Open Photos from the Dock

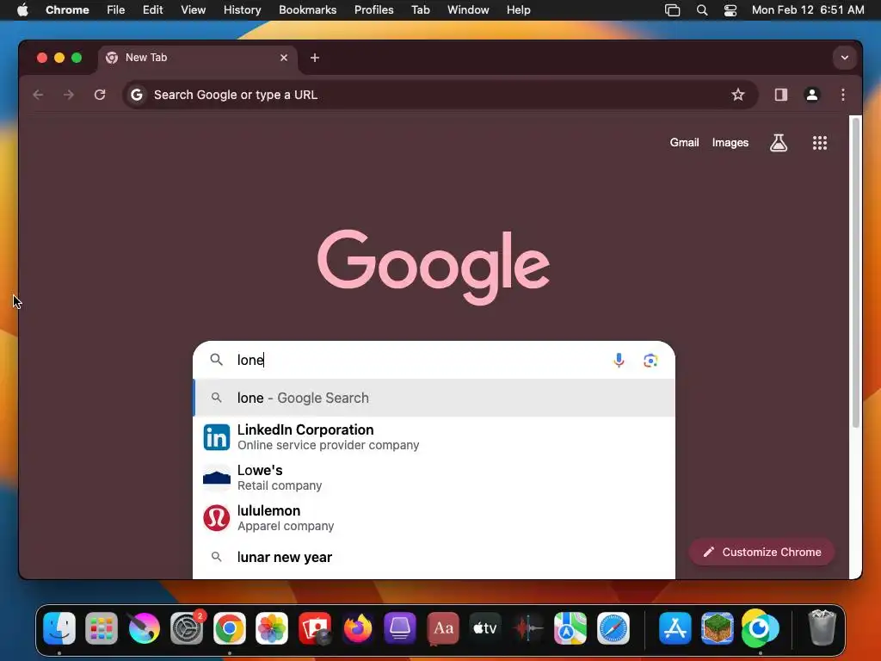(272, 627)
